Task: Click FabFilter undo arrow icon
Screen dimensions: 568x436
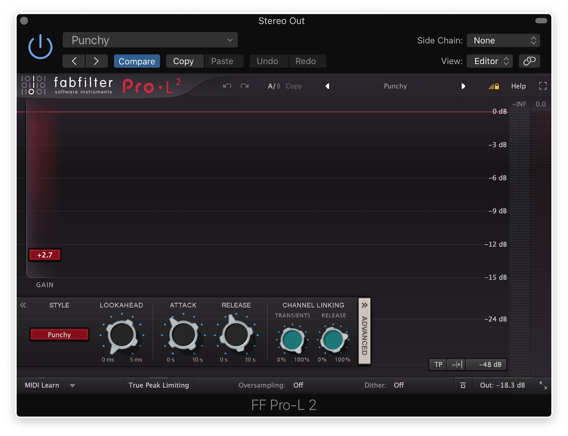Action: coord(227,86)
